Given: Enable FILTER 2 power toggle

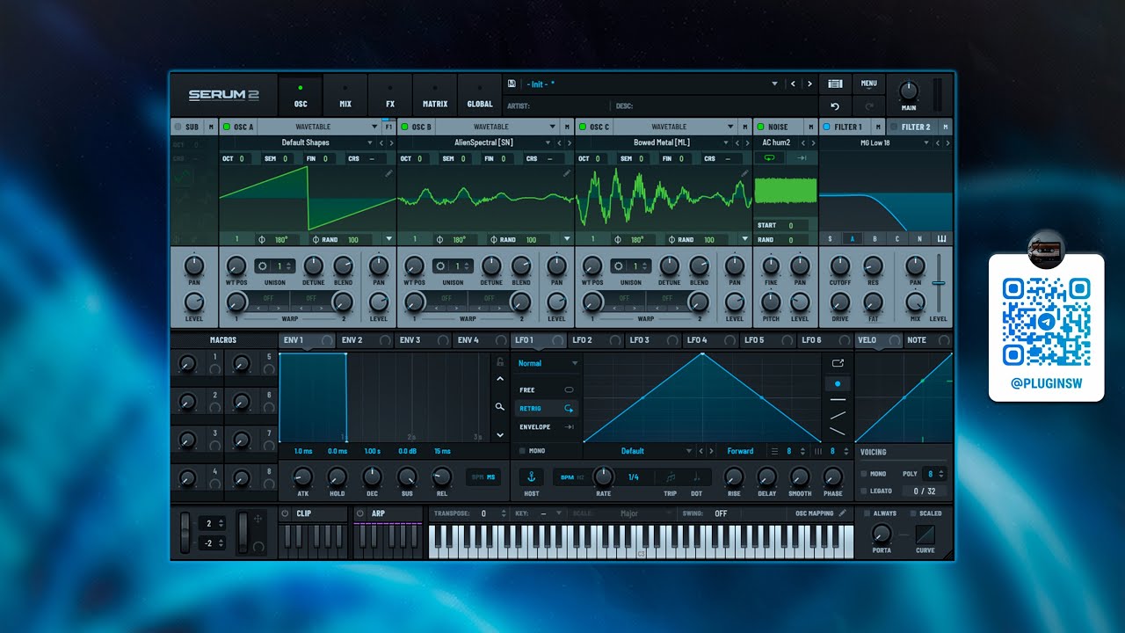Looking at the screenshot, I should [x=893, y=127].
